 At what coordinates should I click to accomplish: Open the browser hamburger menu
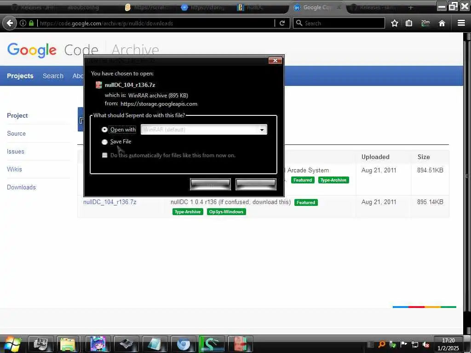pos(461,23)
